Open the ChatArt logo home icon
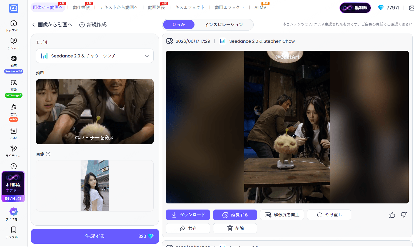Image resolution: width=414 pixels, height=247 pixels. coord(14,8)
